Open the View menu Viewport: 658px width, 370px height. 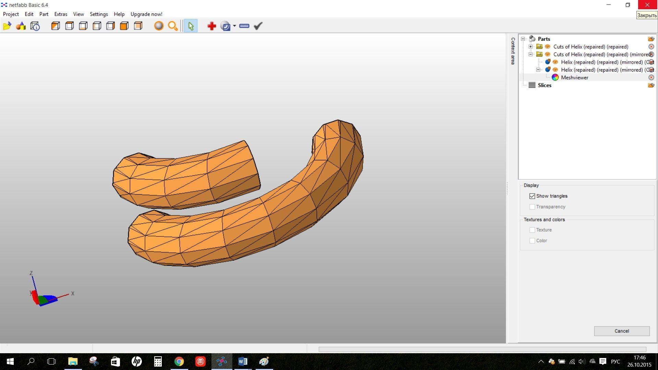click(78, 14)
